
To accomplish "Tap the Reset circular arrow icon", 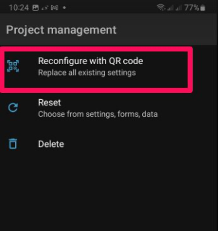I will click(13, 108).
